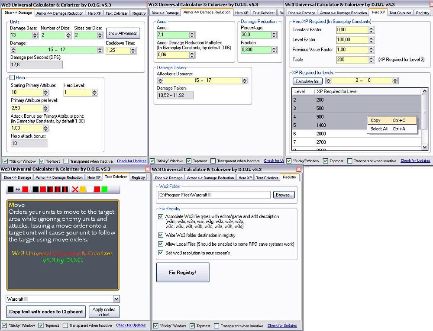Click the Wc3 Folder path field

click(214, 195)
